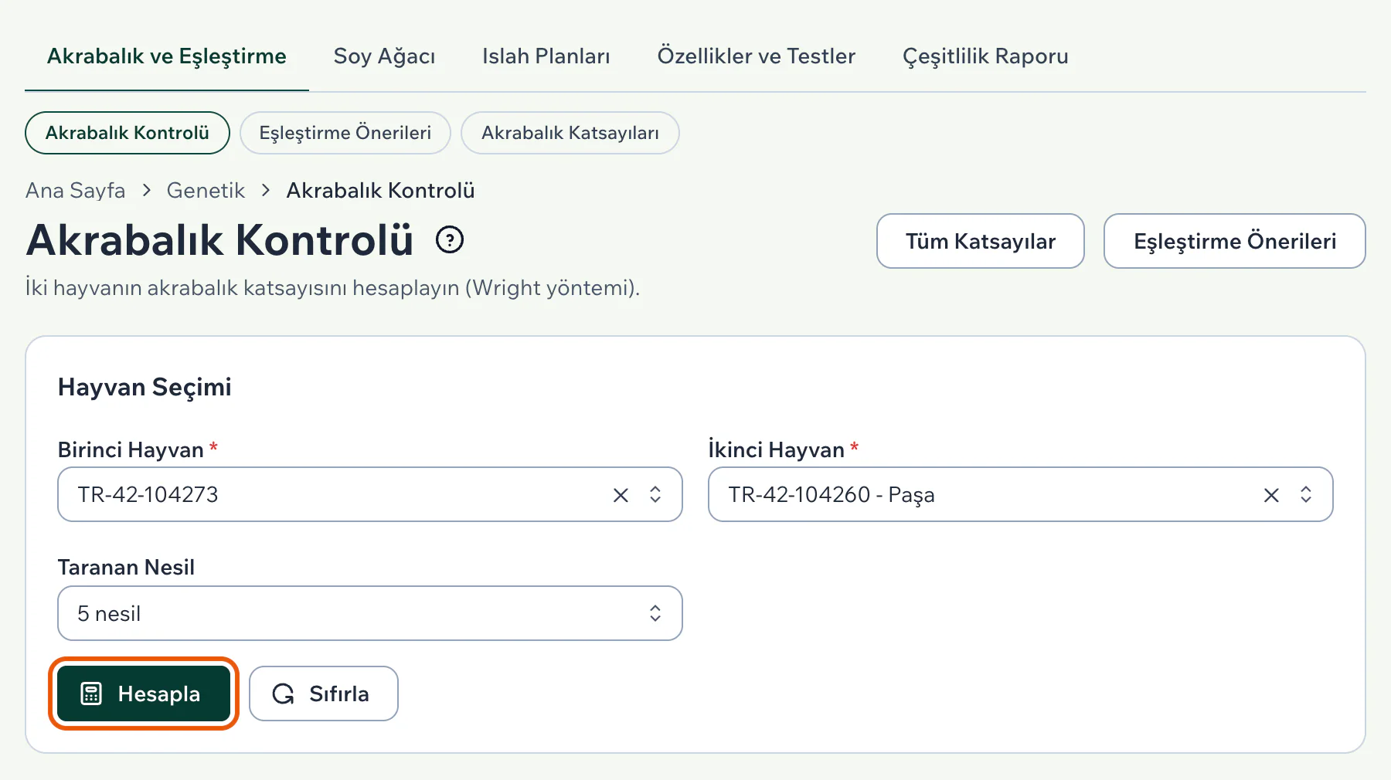
Task: Select the Akrabalık Katsayıları pill tab
Action: (570, 133)
